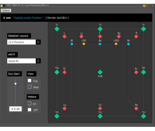The height and width of the screenshot is (131, 155).
Task: Select the Rs red speaker diamond
Action: tap(136, 108)
